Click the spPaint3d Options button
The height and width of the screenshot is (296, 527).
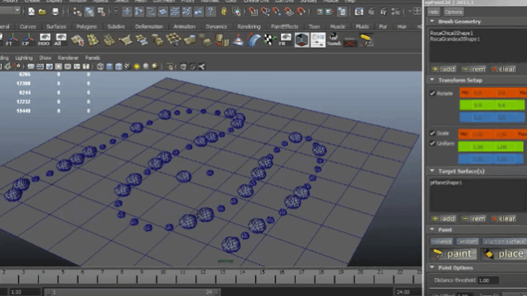click(453, 12)
